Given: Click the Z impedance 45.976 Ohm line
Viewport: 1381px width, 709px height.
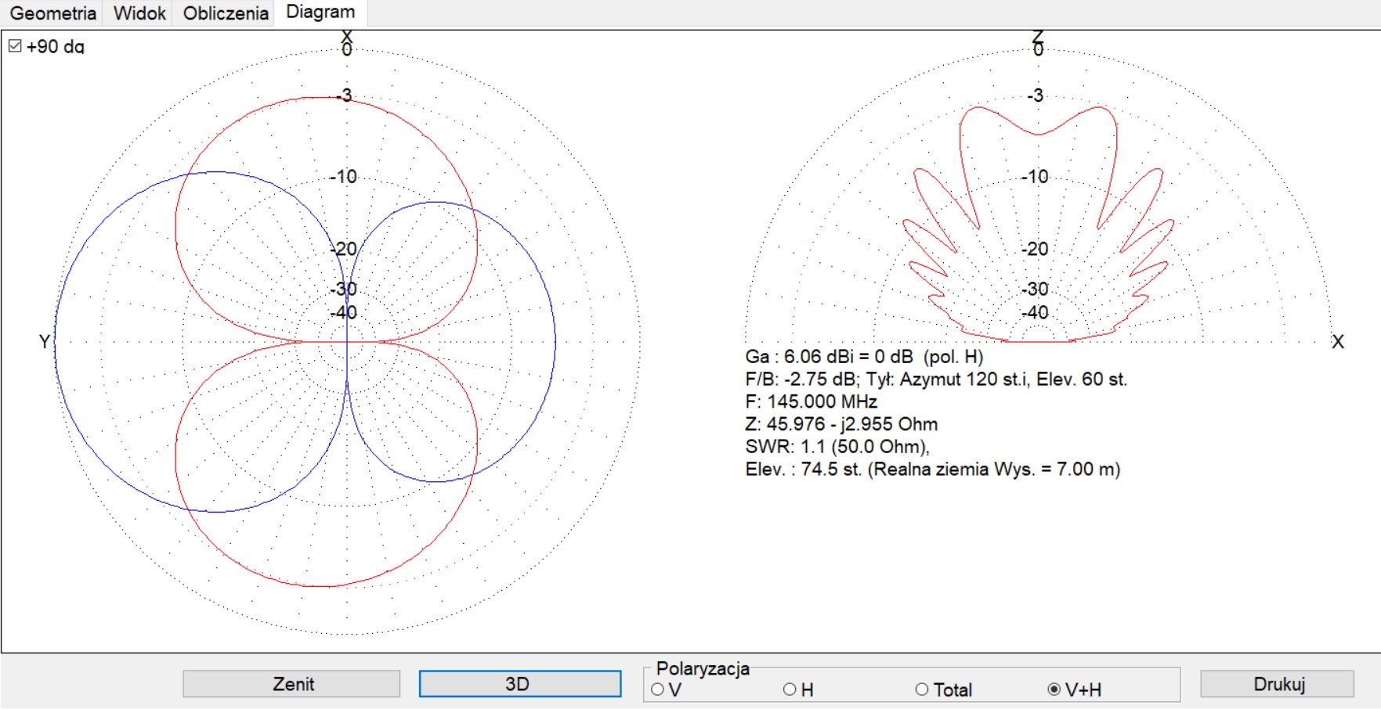Looking at the screenshot, I should 841,424.
